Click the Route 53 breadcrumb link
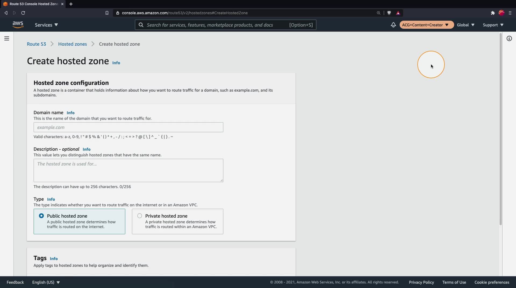 (36, 44)
